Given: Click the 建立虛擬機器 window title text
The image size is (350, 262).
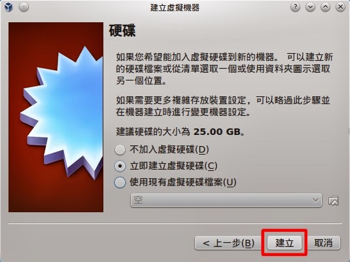Looking at the screenshot, I should [175, 8].
